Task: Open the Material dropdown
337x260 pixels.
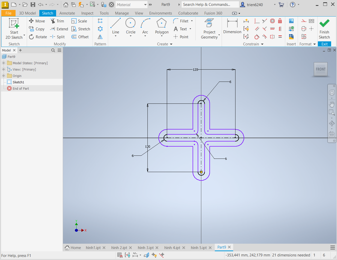Action: point(145,5)
